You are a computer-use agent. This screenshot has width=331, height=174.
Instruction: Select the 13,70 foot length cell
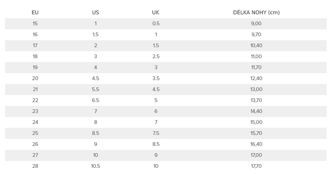click(256, 100)
